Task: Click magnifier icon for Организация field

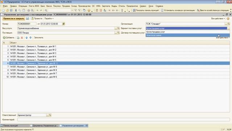Action: pos(229,24)
